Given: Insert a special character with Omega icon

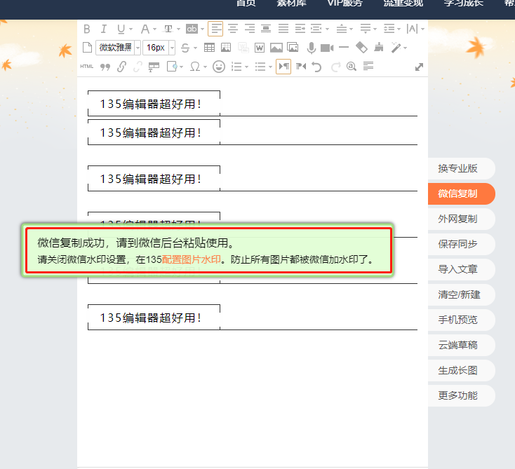Looking at the screenshot, I should point(195,67).
